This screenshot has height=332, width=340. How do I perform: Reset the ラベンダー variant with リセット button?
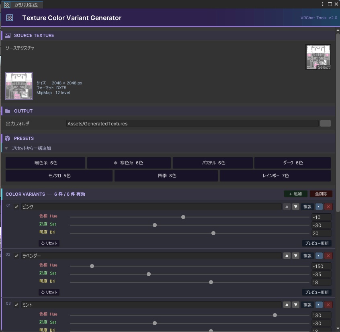[x=49, y=292]
